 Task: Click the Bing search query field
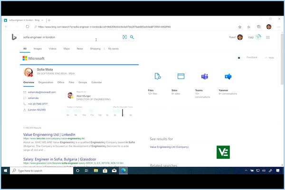(71, 37)
